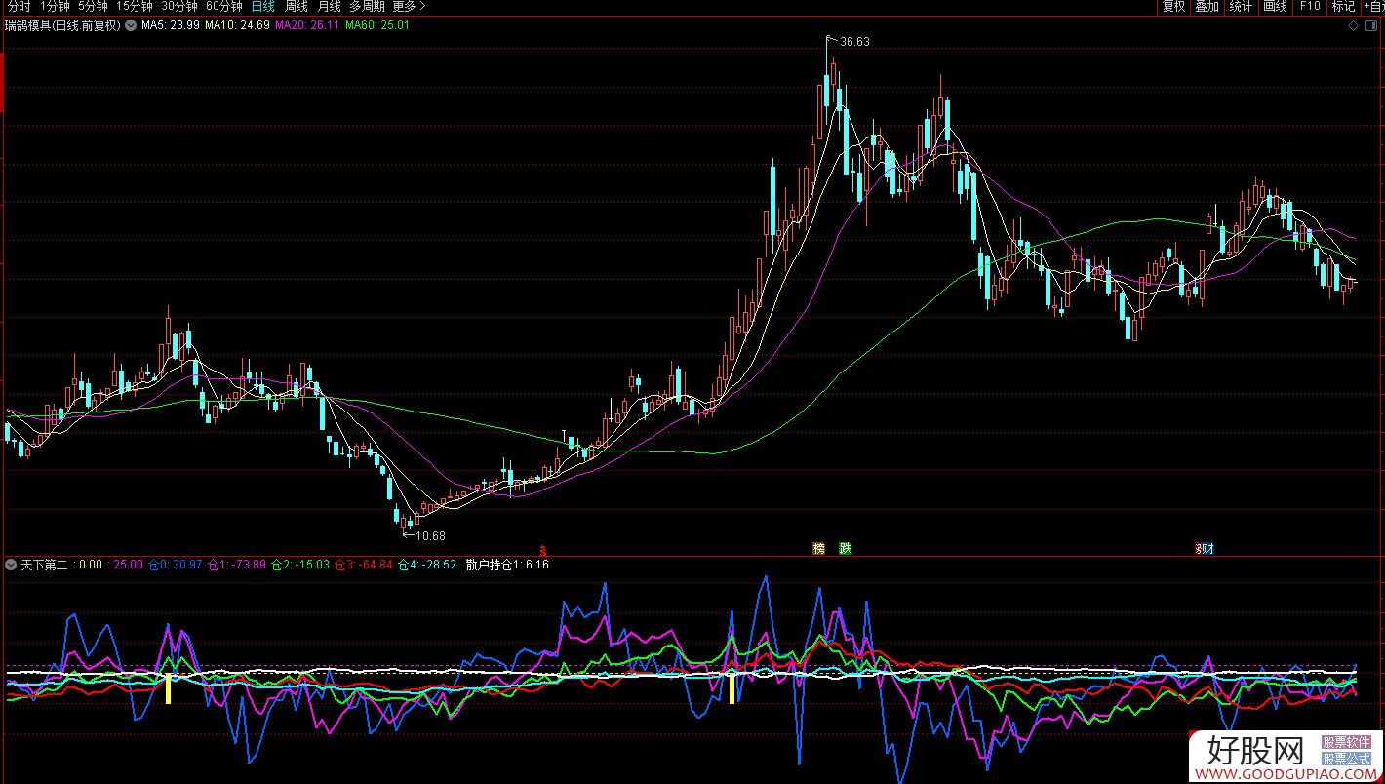1385x784 pixels.
Task: Open the 测 marker near the date axis
Action: [1207, 549]
